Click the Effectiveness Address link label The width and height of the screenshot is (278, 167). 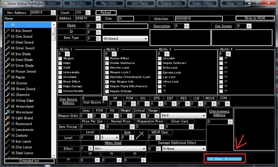click(219, 113)
